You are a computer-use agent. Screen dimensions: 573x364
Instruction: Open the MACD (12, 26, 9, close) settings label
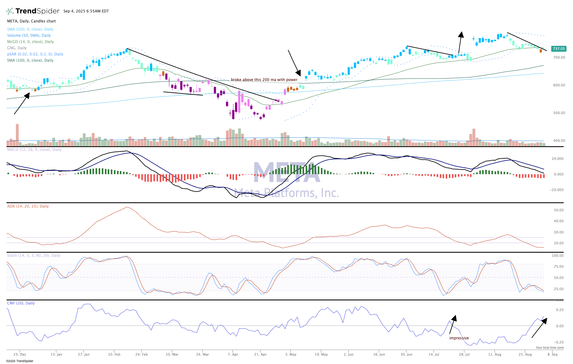click(x=34, y=150)
